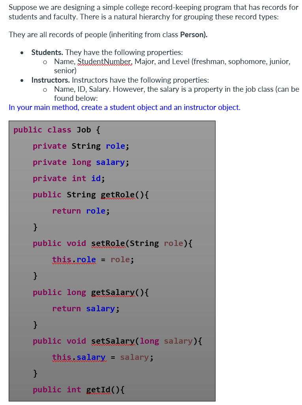Click the line "return role;"
302x405 pixels.
point(81,211)
